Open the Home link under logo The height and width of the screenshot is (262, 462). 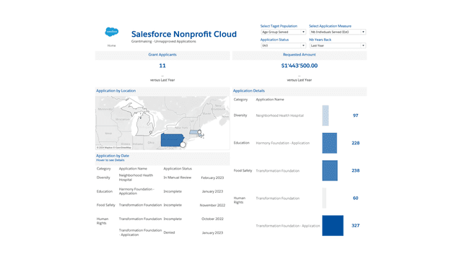click(111, 45)
